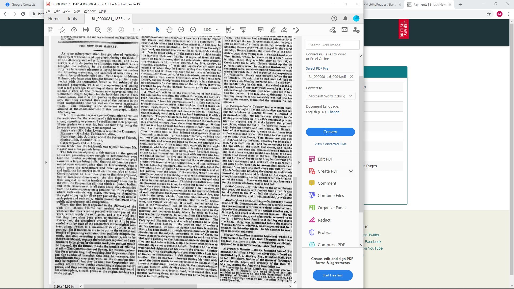Open a new browser tab plus button
The width and height of the screenshot is (514, 289).
pos(460,5)
